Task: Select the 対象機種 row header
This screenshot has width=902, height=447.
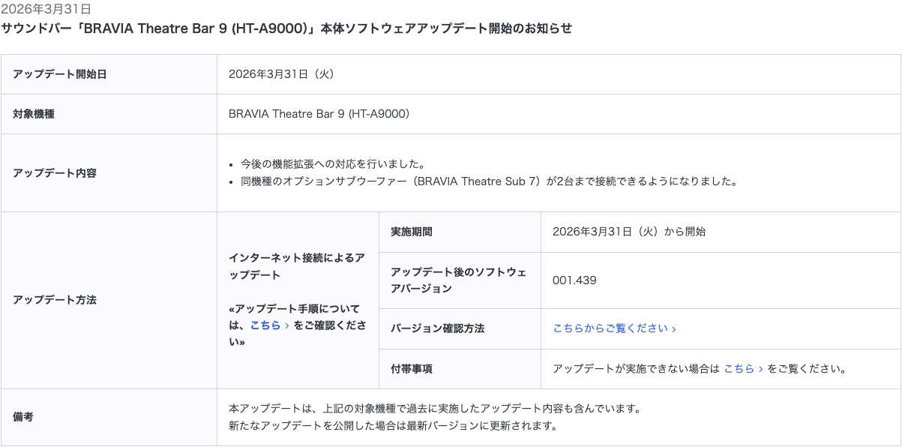Action: tap(34, 115)
